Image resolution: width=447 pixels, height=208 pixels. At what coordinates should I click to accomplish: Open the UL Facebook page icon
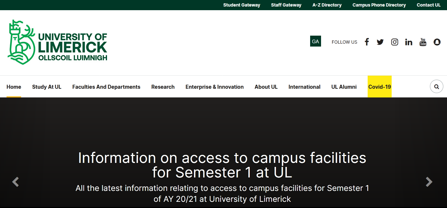[x=367, y=42]
